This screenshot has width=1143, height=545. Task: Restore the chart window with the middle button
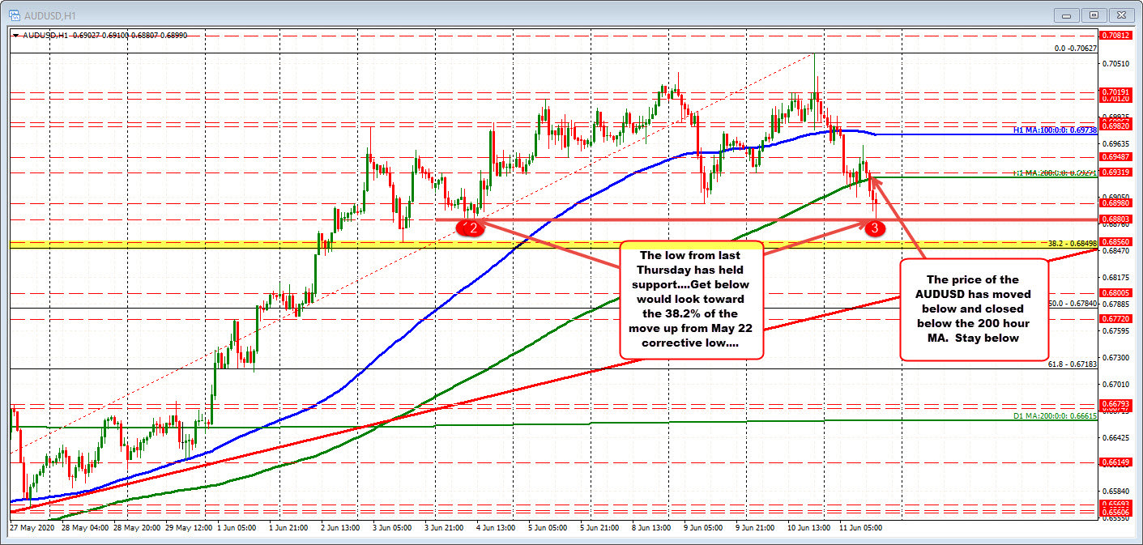pos(1094,15)
